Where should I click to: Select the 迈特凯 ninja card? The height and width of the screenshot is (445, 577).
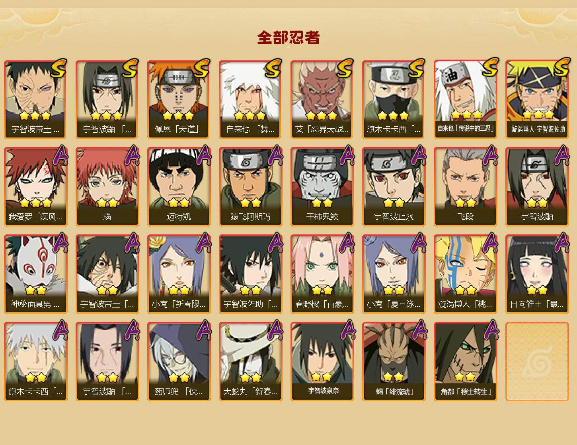click(179, 187)
